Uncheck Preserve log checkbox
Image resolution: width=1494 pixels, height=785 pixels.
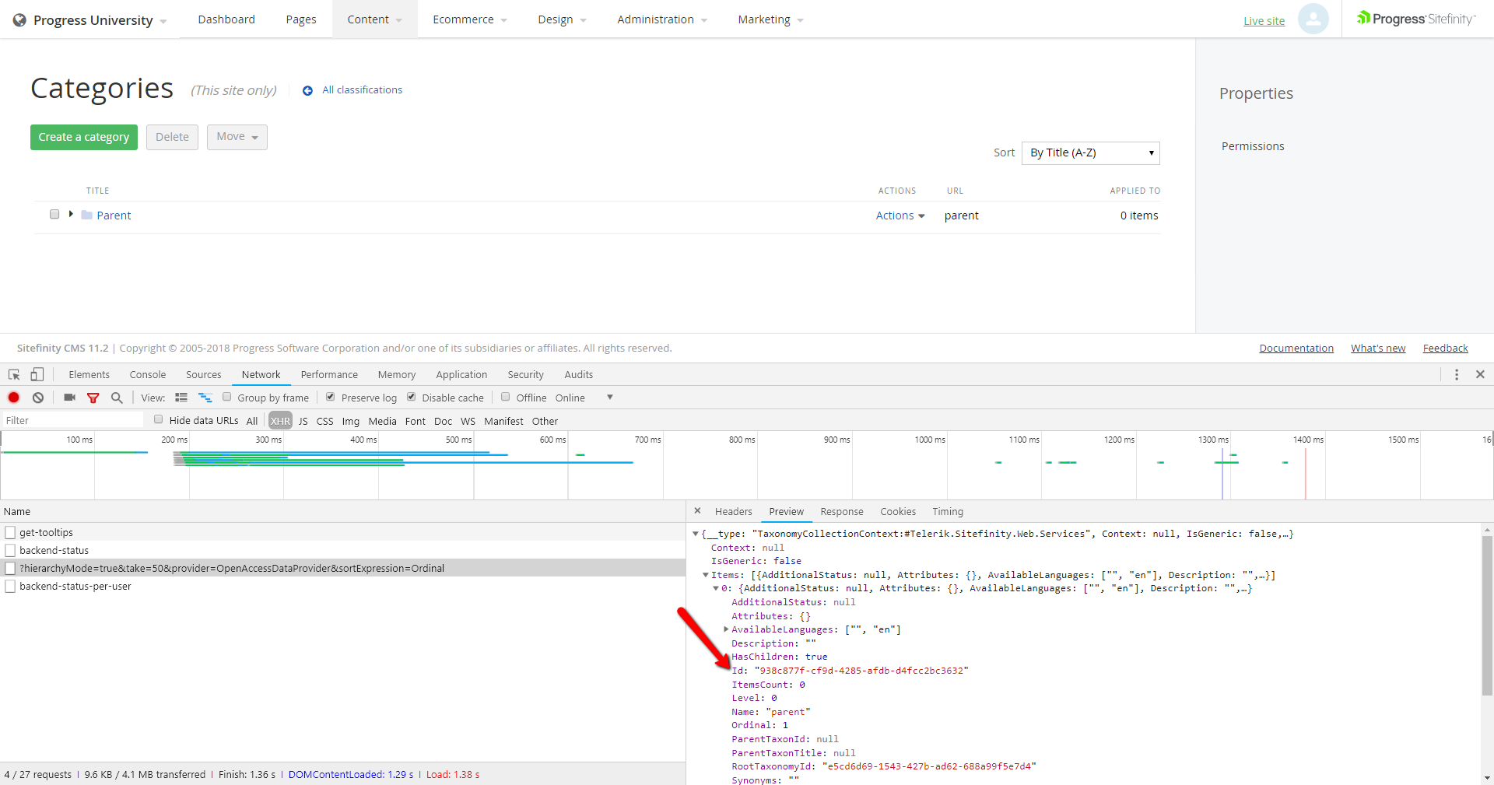point(331,397)
